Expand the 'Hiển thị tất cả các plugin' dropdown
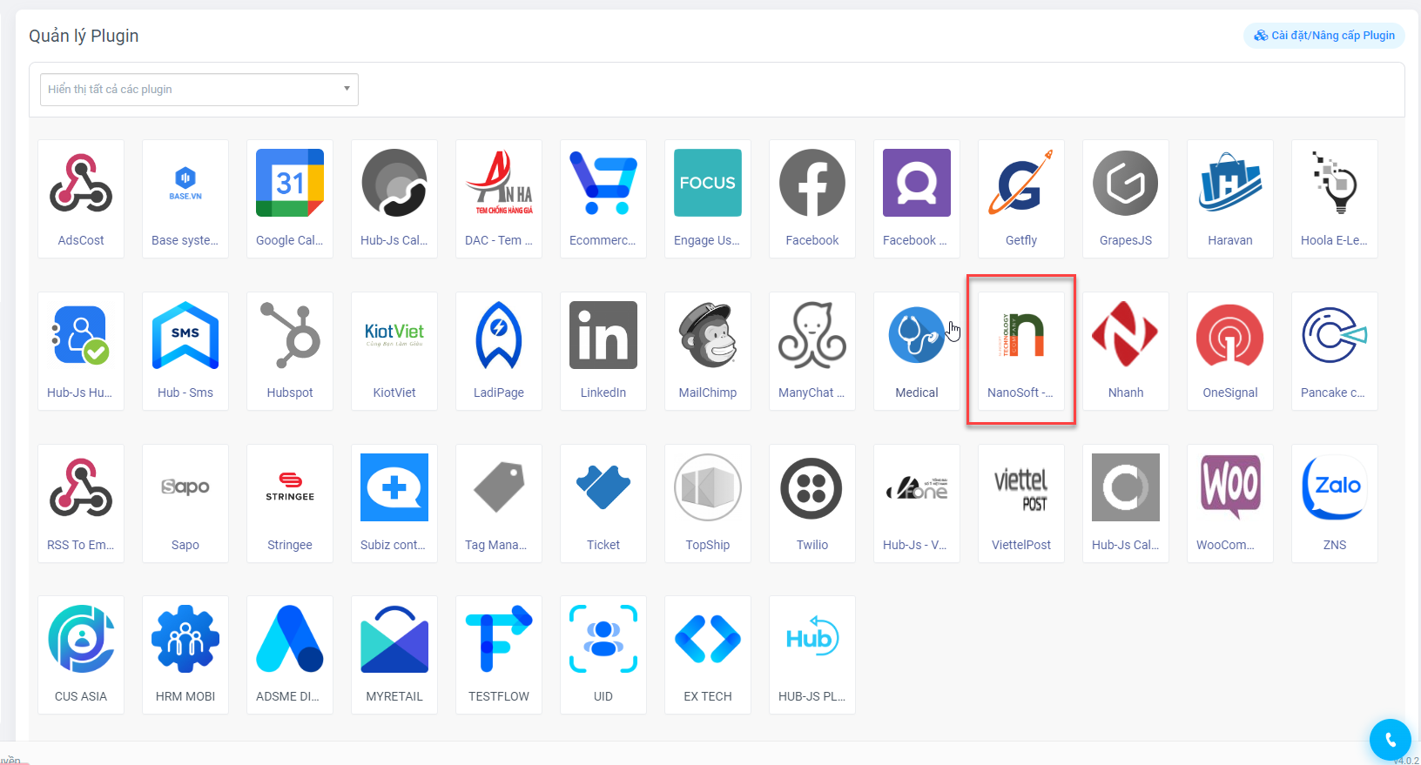1421x765 pixels. click(x=199, y=90)
